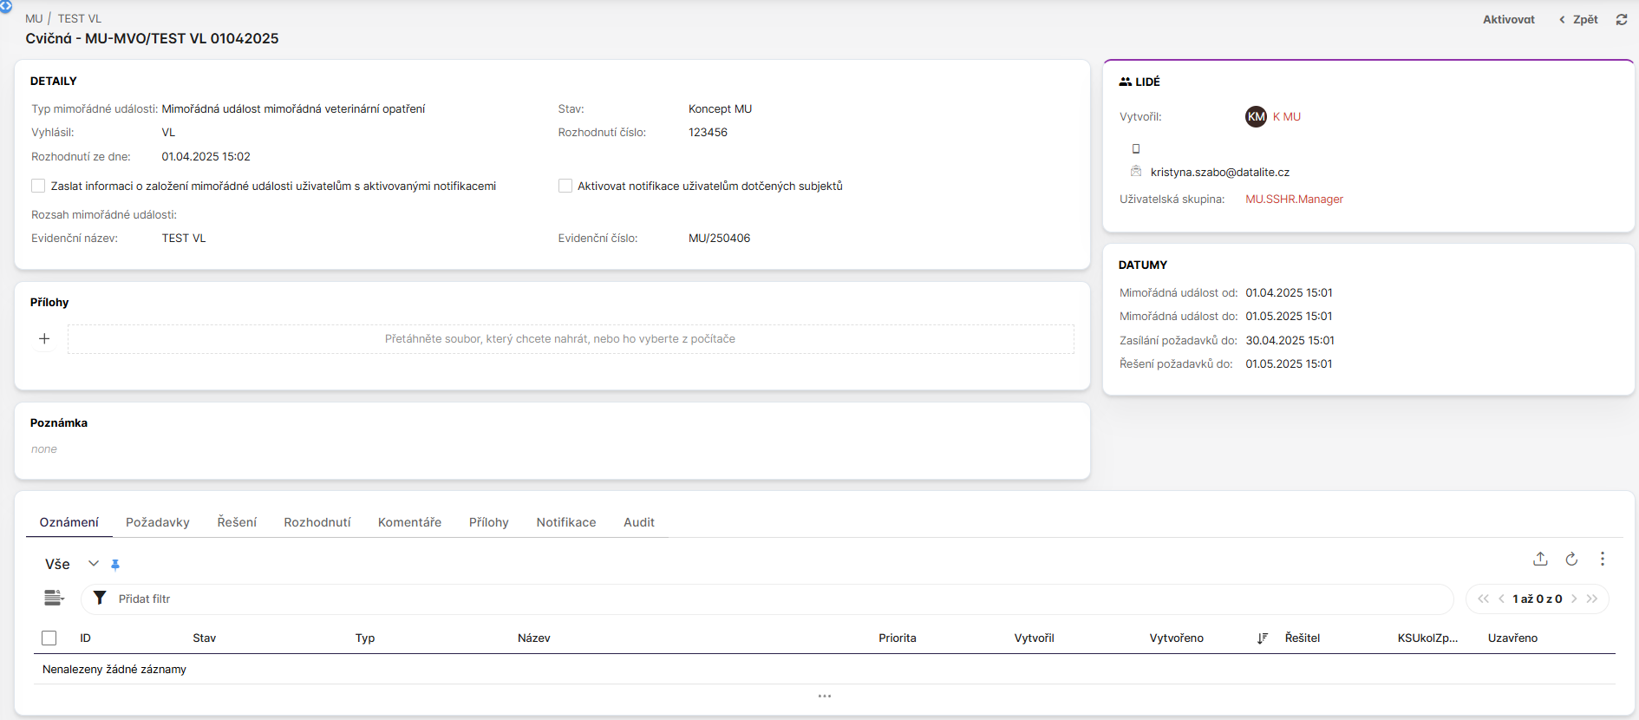1639x720 pixels.
Task: Switch to the Požadavky tab
Action: pyautogui.click(x=158, y=522)
